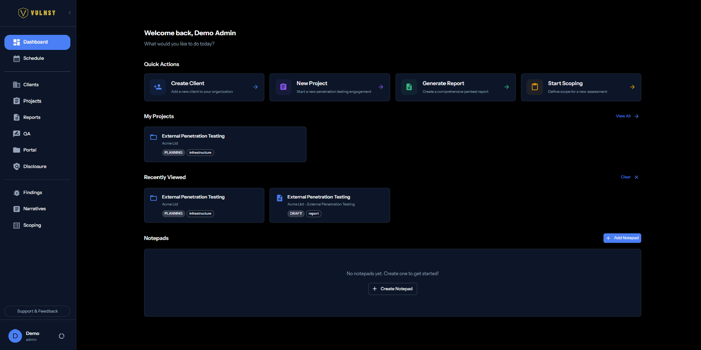Click the green document icon on Generate Report

pyautogui.click(x=409, y=87)
